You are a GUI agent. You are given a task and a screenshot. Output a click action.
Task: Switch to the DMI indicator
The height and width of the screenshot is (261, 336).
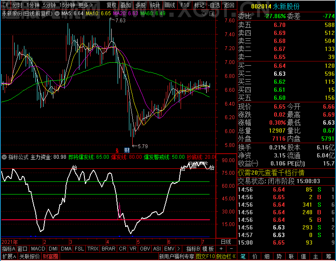53,249
